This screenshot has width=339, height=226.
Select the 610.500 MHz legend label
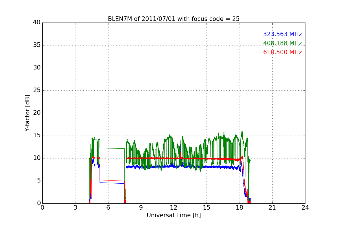pyautogui.click(x=282, y=52)
